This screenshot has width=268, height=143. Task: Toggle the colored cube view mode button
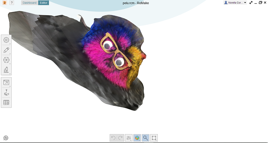click(137, 138)
